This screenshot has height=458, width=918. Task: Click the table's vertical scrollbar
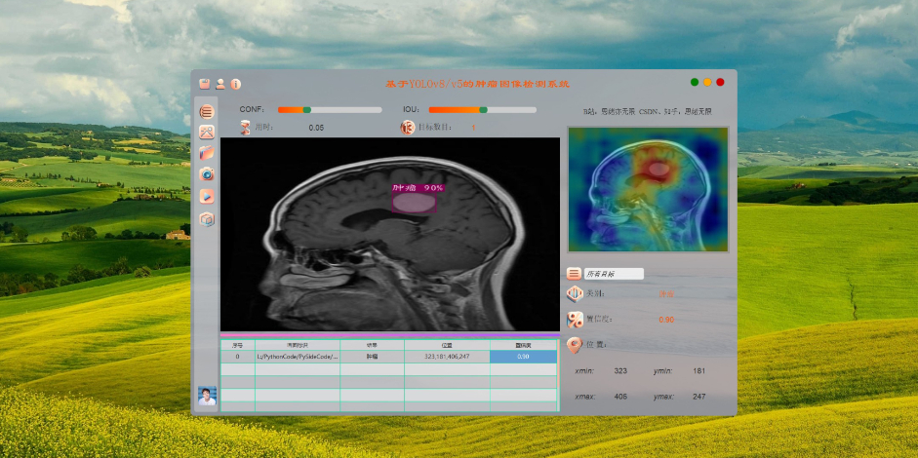click(558, 375)
